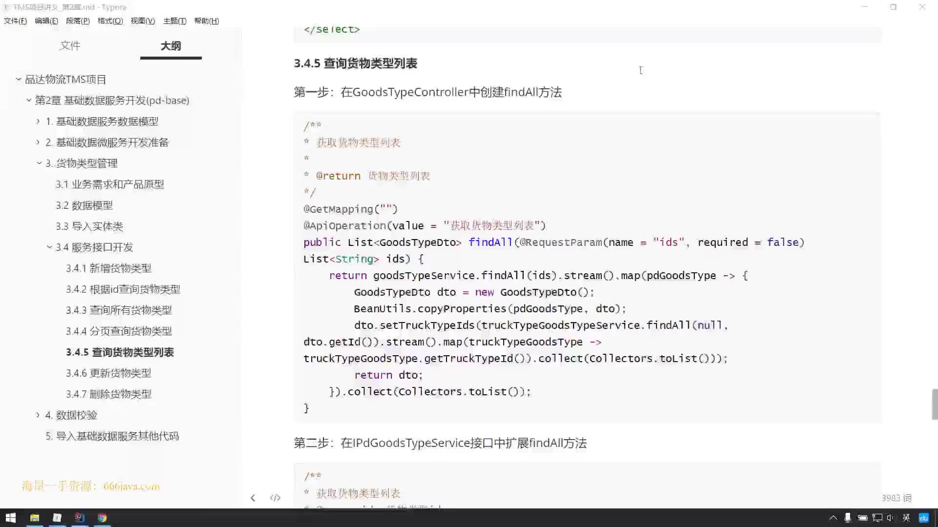This screenshot has height=527, width=938.
Task: Jump to 3.2 数据模型 section
Action: tap(84, 205)
